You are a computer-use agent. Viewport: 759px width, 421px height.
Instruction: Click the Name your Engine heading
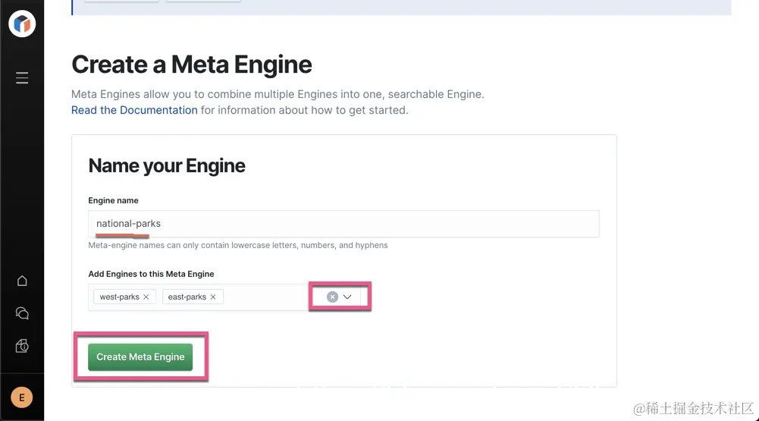[167, 166]
